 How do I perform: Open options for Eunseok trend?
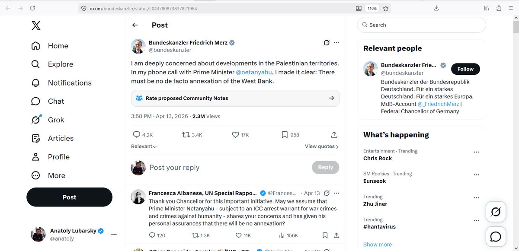476,175
